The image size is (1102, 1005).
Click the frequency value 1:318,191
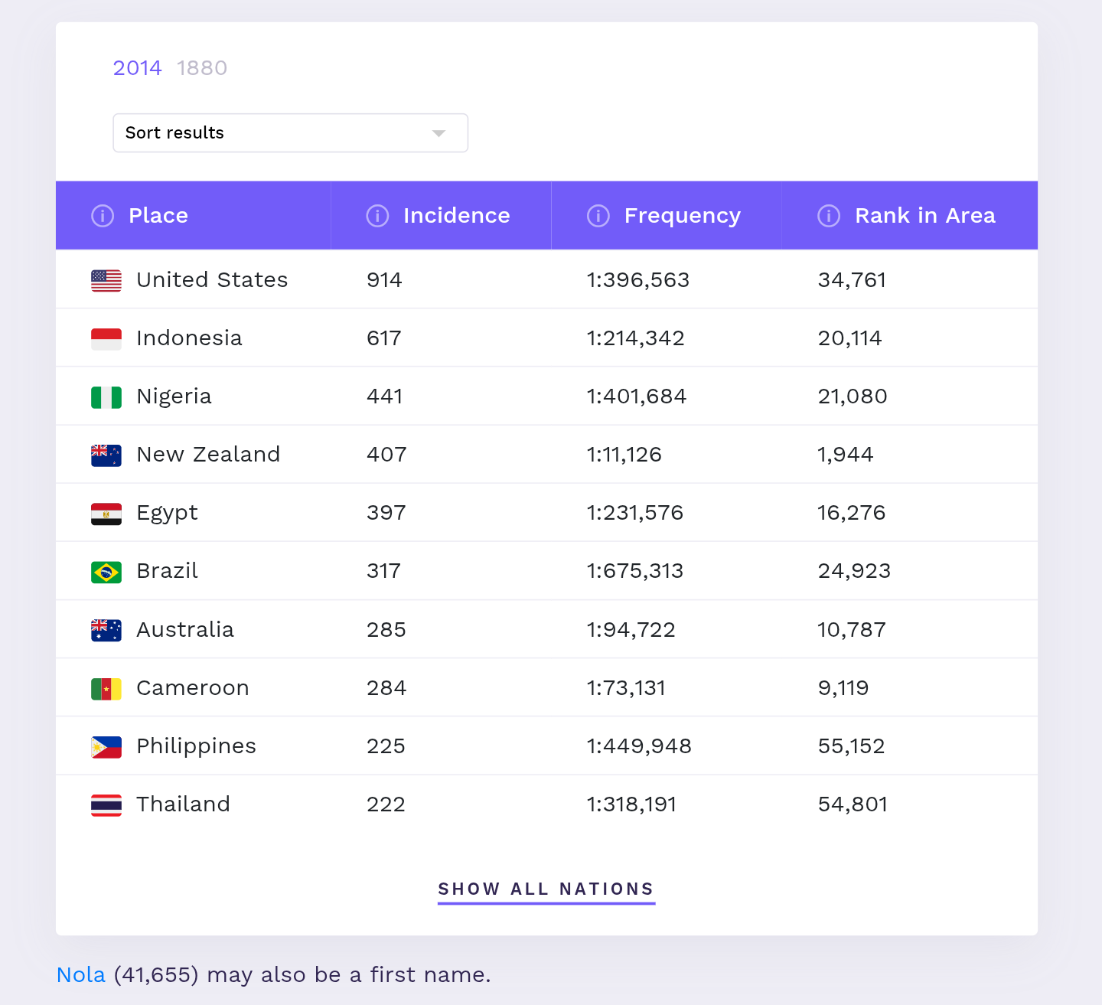pos(631,804)
